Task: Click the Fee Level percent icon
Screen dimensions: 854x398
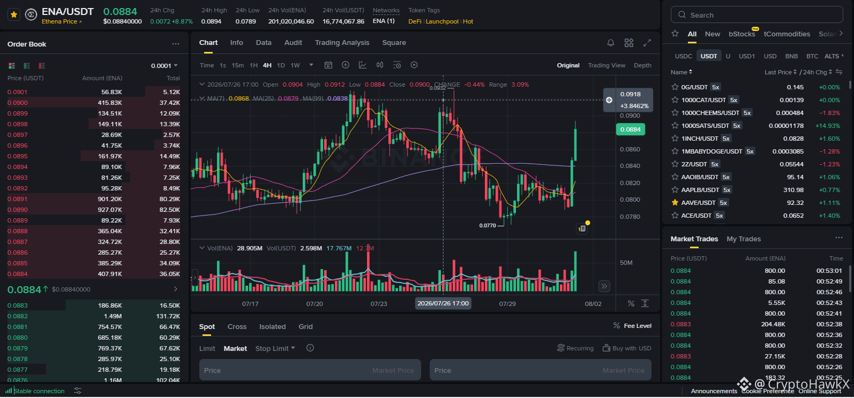Action: tap(617, 325)
